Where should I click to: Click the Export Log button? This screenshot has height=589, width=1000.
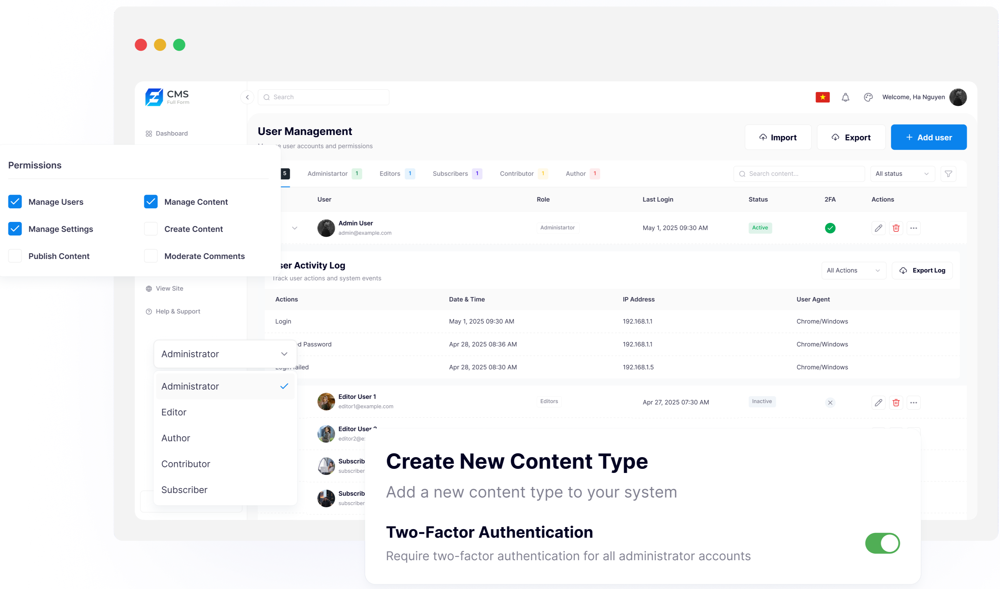(x=922, y=271)
